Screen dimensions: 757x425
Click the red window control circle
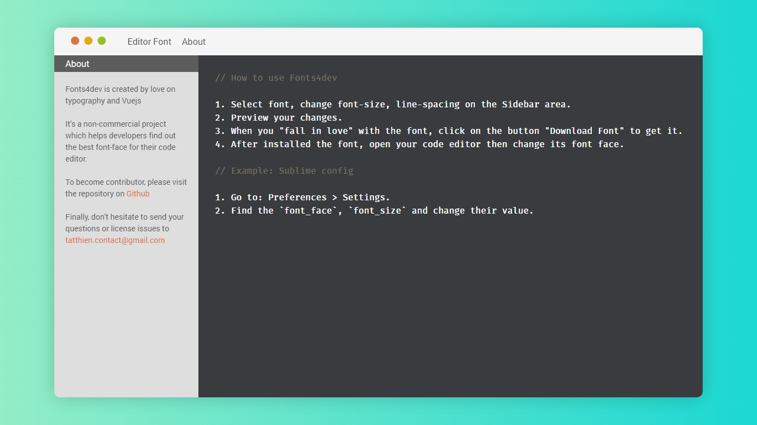[75, 40]
